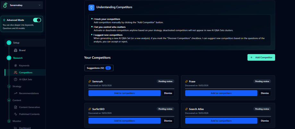Click the AI Q&A Sets question icon

pyautogui.click(x=15, y=79)
